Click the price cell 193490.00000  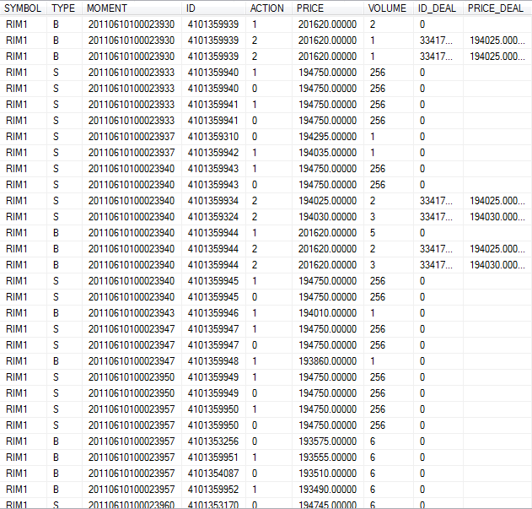(x=327, y=490)
